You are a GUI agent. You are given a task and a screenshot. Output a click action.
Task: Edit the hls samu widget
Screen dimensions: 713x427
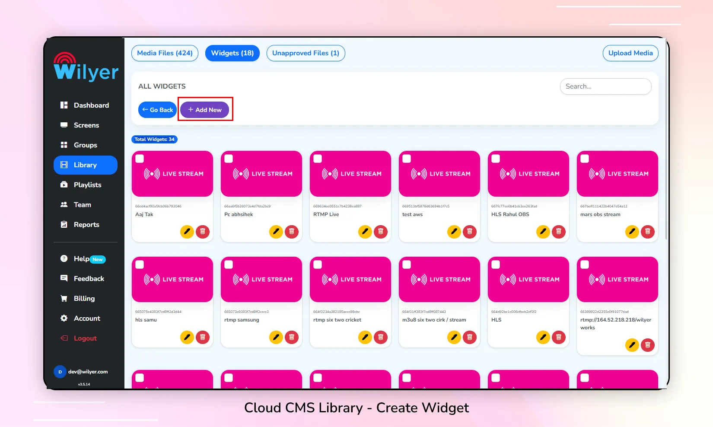(x=187, y=337)
